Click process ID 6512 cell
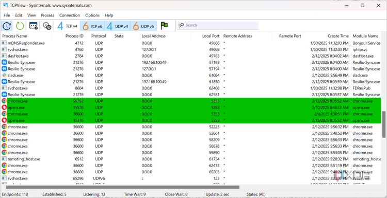This screenshot has width=387, height=198. pos(79,159)
